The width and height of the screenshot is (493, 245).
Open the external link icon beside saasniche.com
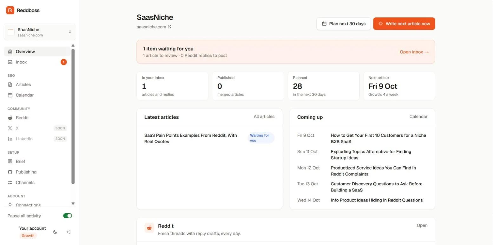tap(170, 27)
